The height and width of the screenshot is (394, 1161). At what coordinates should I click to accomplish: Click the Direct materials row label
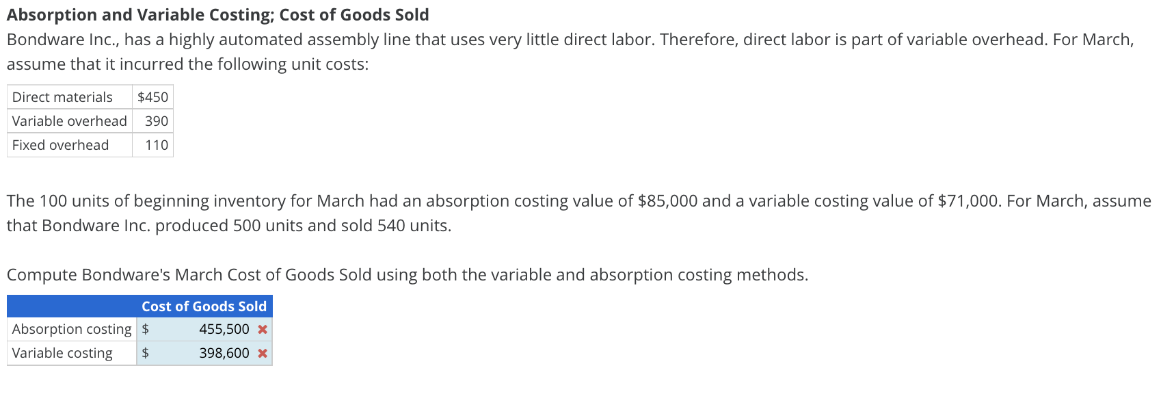(61, 97)
